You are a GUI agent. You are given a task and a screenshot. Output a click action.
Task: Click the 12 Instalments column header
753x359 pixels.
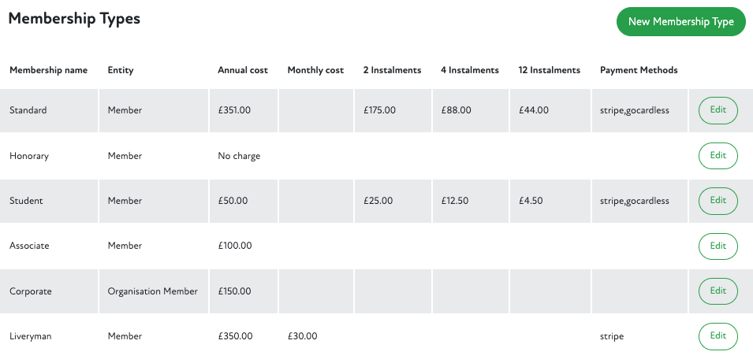tap(550, 70)
